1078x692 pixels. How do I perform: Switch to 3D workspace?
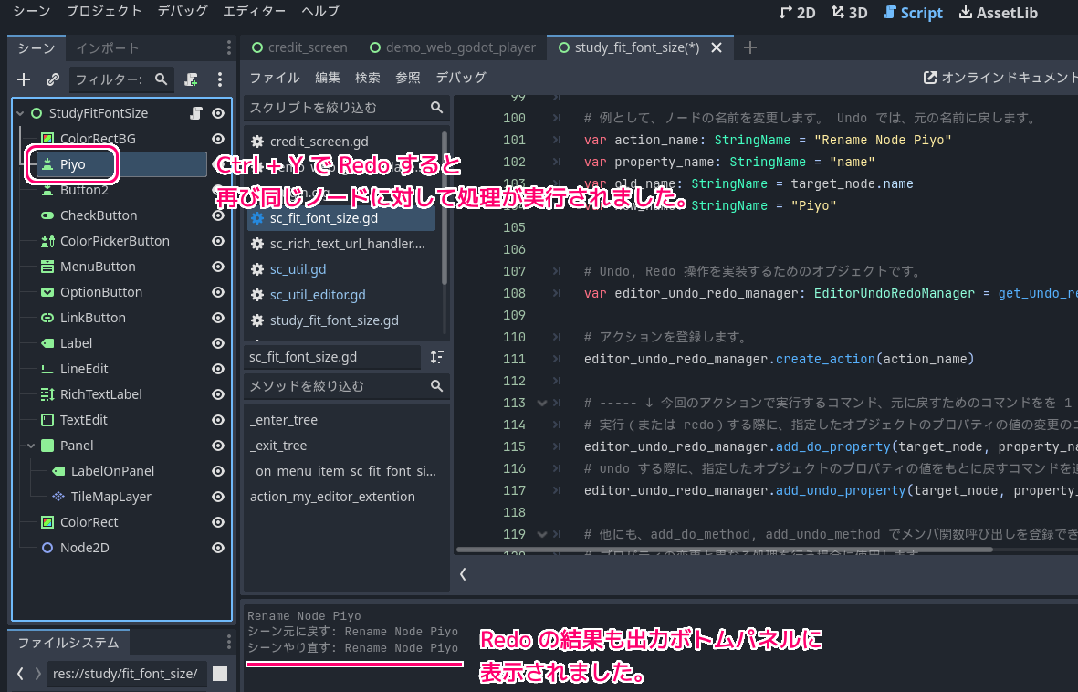click(x=849, y=13)
